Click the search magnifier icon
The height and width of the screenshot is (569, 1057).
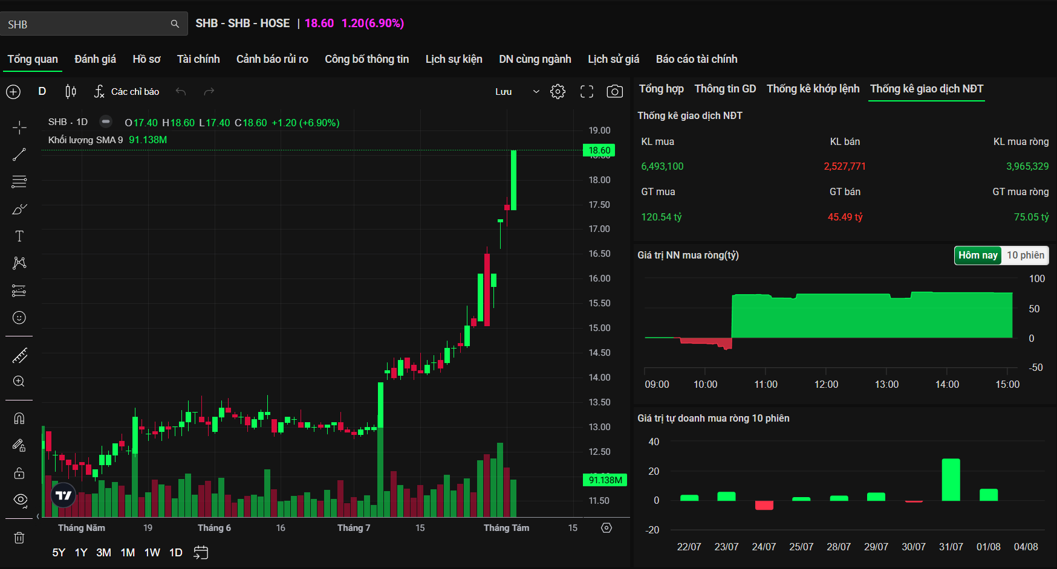click(x=175, y=24)
